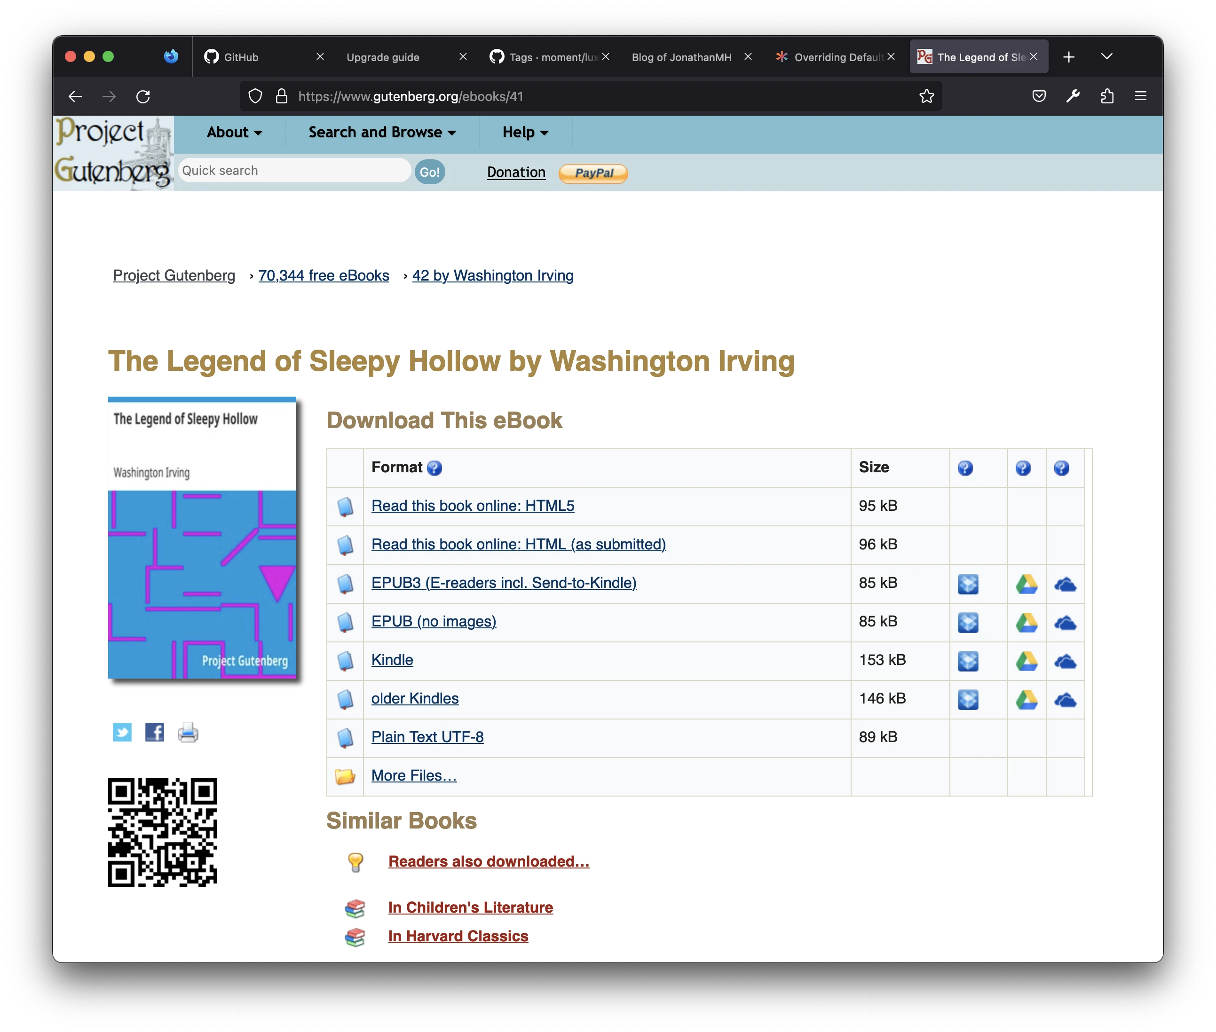Open Read this book online: HTML5
1216x1032 pixels.
[x=473, y=506]
